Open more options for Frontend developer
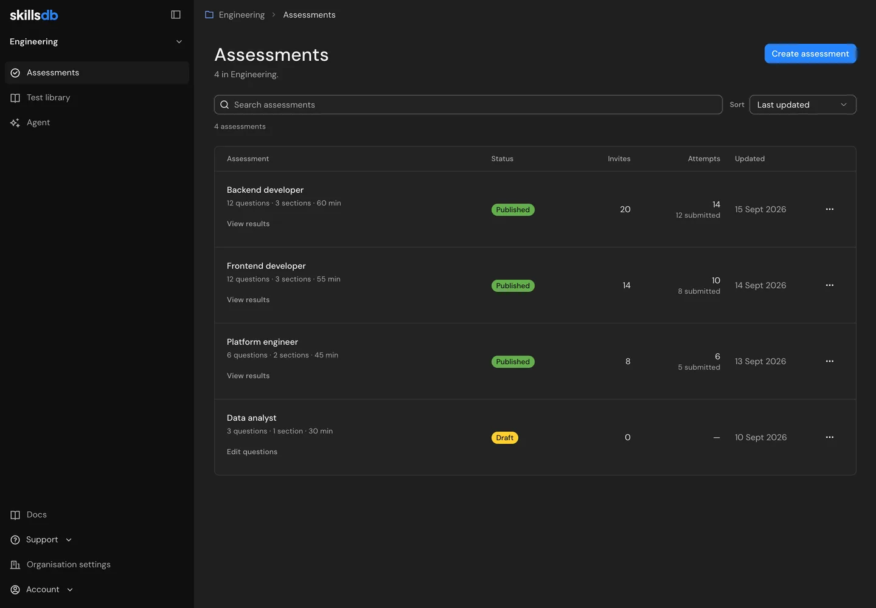The image size is (876, 608). [x=830, y=285]
